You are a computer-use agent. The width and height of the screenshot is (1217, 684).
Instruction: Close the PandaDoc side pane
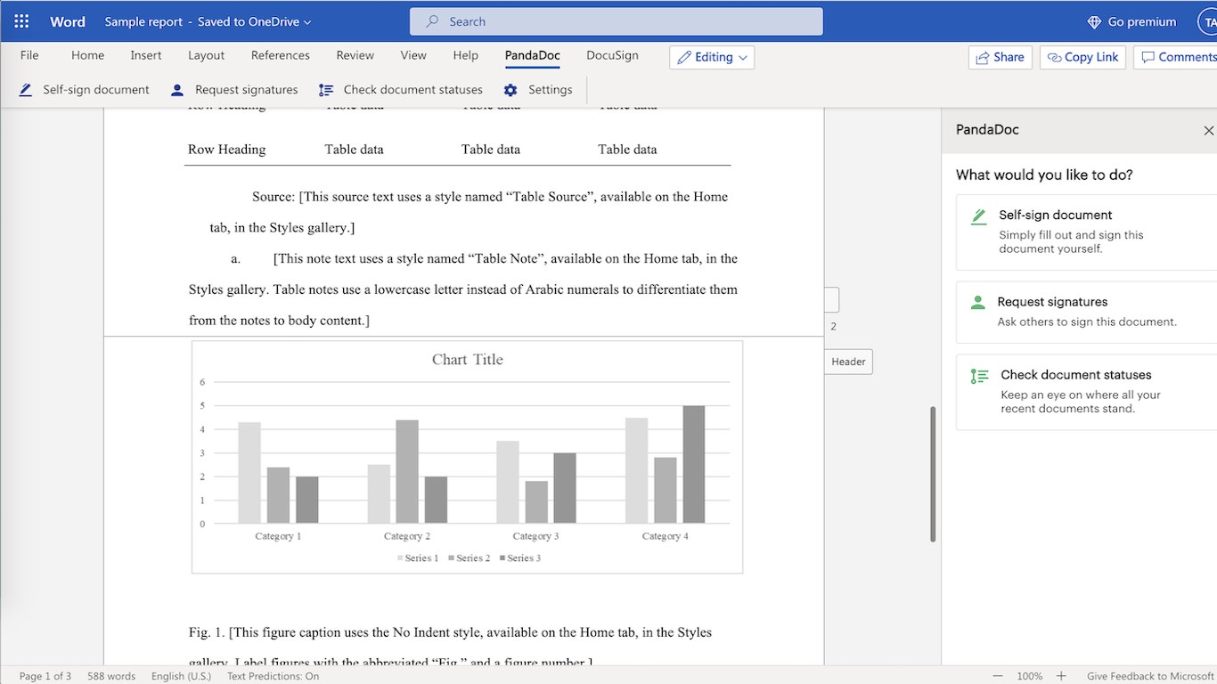[x=1209, y=130]
